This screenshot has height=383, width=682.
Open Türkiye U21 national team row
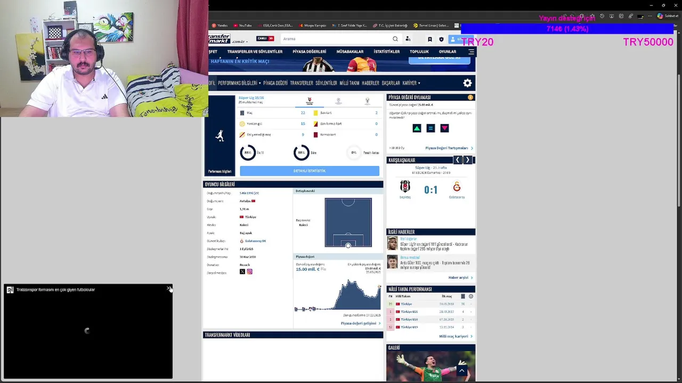[x=430, y=312]
